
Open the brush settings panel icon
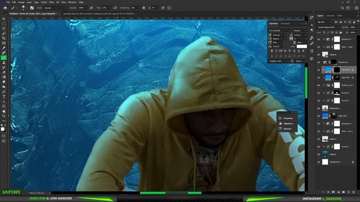pyautogui.click(x=32, y=8)
